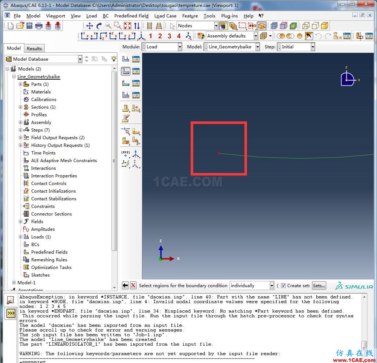Select the Rotate View tool
Screen dimensions: 377x363
[99, 25]
